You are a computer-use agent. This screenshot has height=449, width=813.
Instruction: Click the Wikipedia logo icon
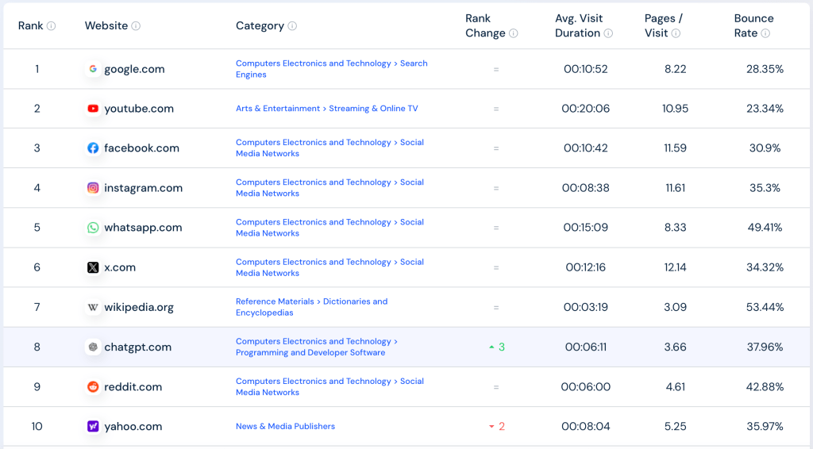click(93, 307)
